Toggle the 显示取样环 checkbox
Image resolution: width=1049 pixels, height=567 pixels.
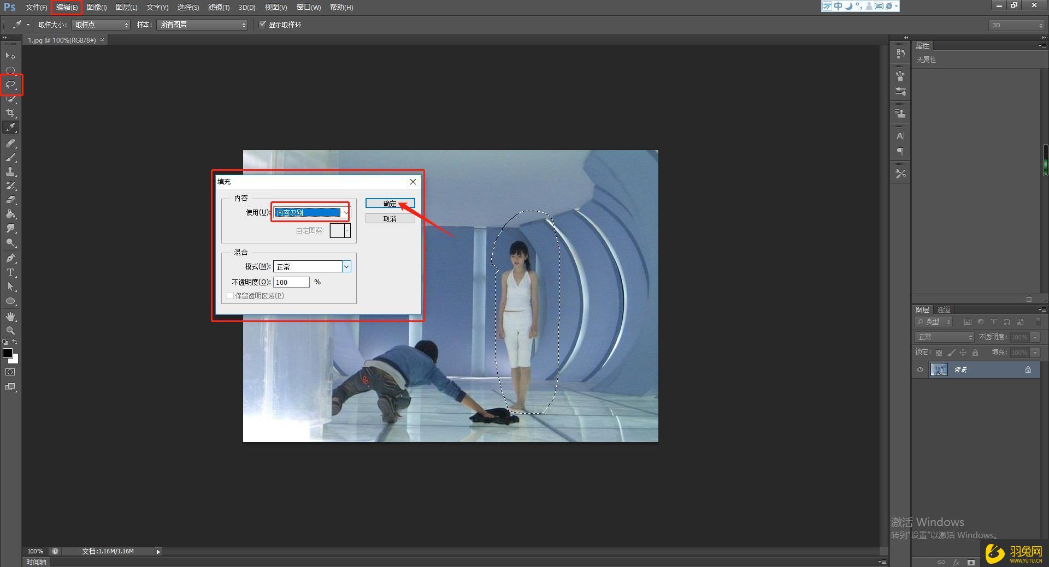coord(263,25)
